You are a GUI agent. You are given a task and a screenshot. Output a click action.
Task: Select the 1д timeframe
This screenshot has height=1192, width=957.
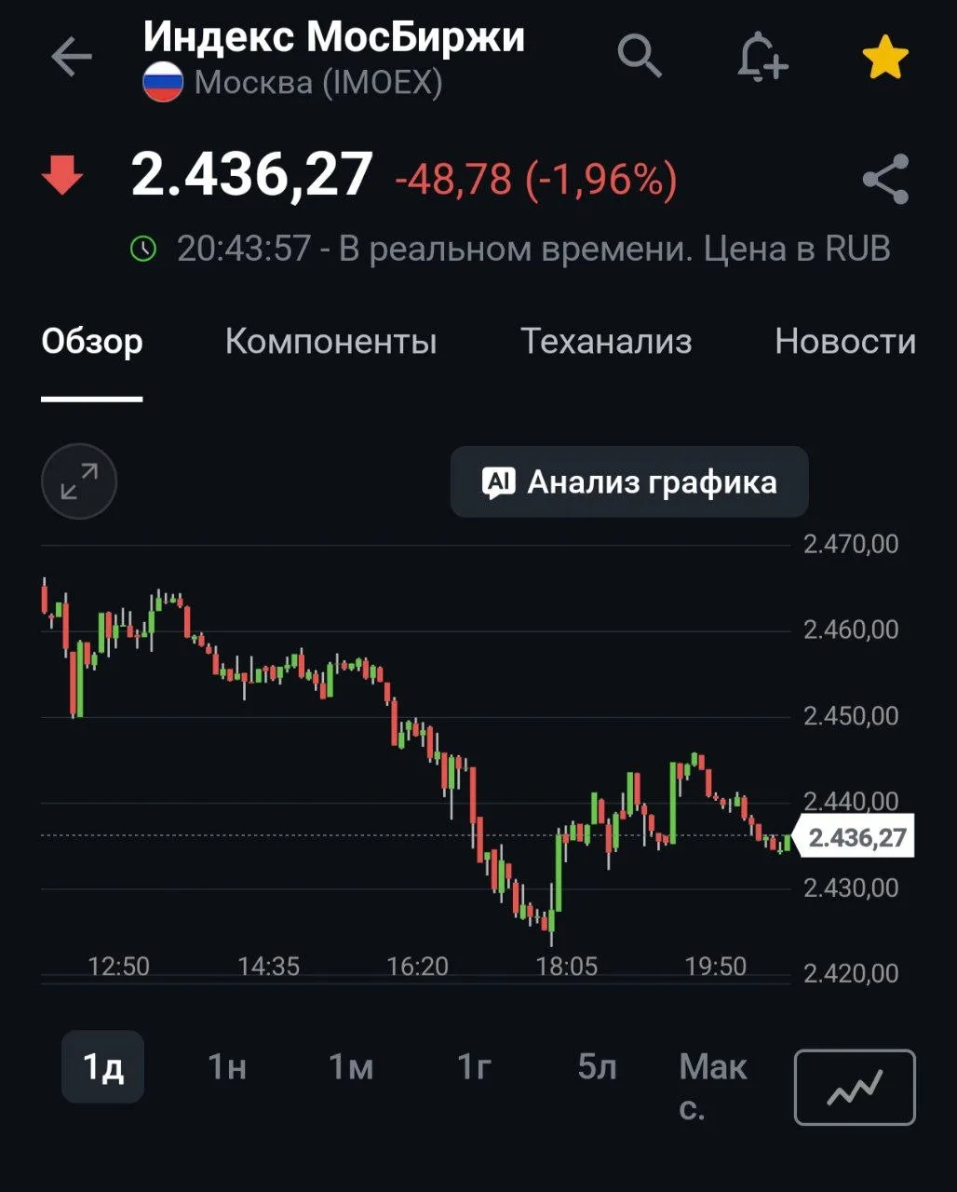103,1067
